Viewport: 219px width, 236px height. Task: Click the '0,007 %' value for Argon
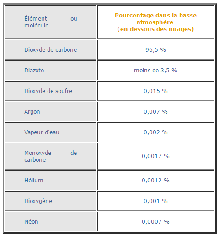pyautogui.click(x=156, y=112)
